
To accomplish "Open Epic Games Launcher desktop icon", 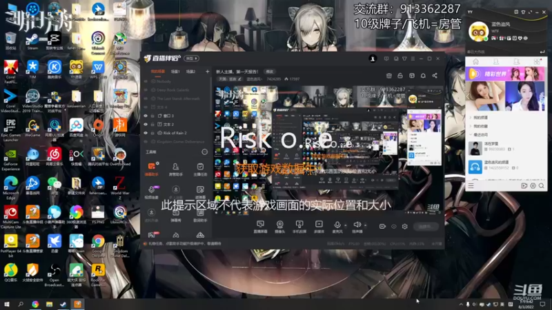I will click(11, 130).
